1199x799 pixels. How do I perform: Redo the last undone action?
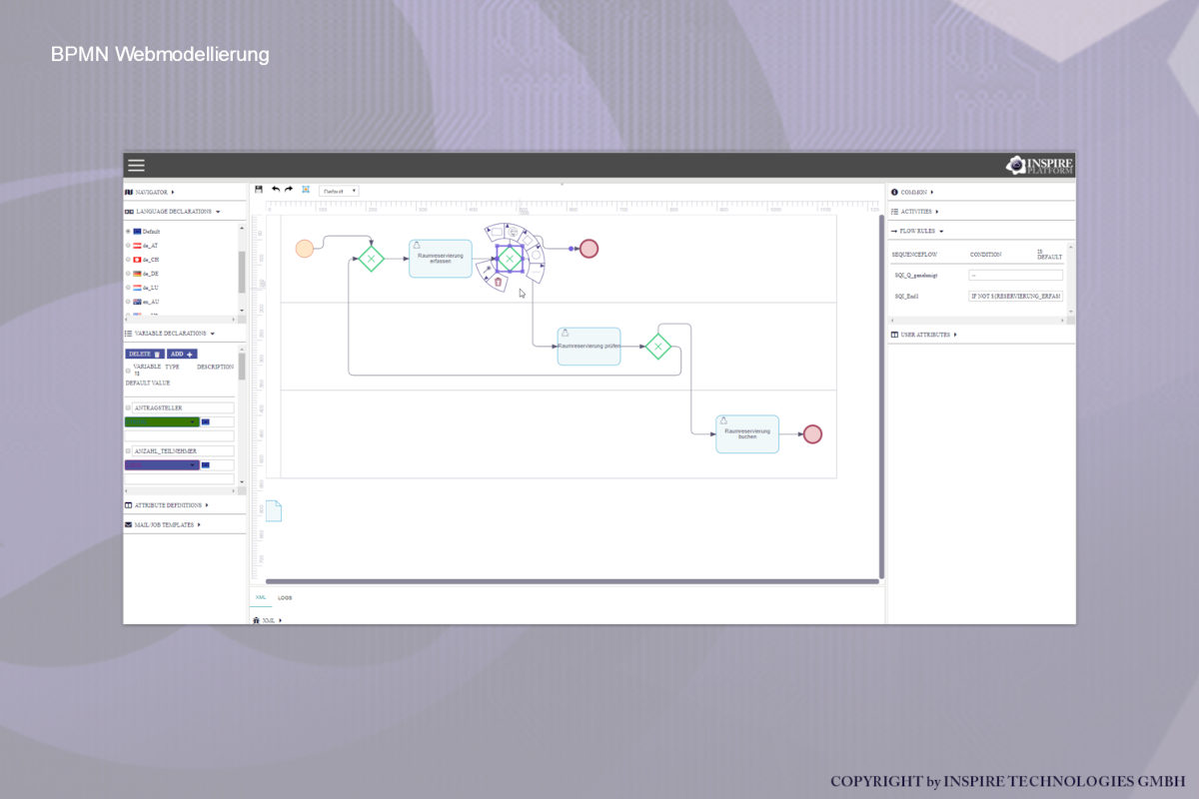pos(289,189)
